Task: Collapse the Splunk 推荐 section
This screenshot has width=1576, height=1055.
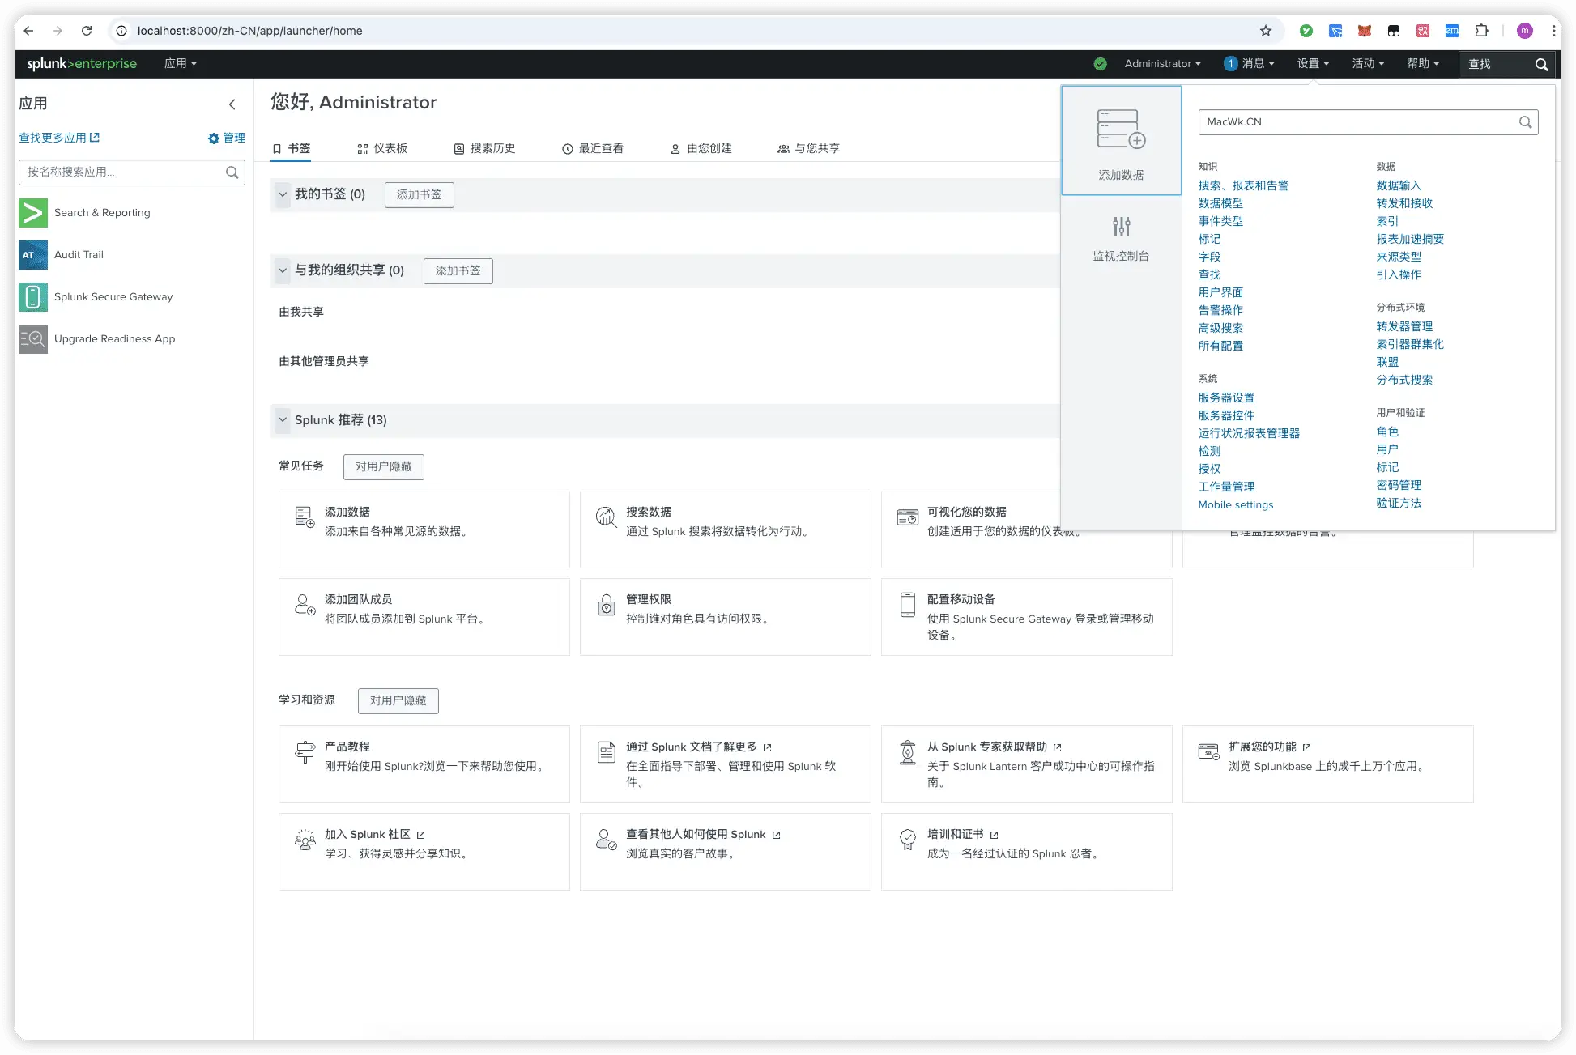Action: [282, 420]
